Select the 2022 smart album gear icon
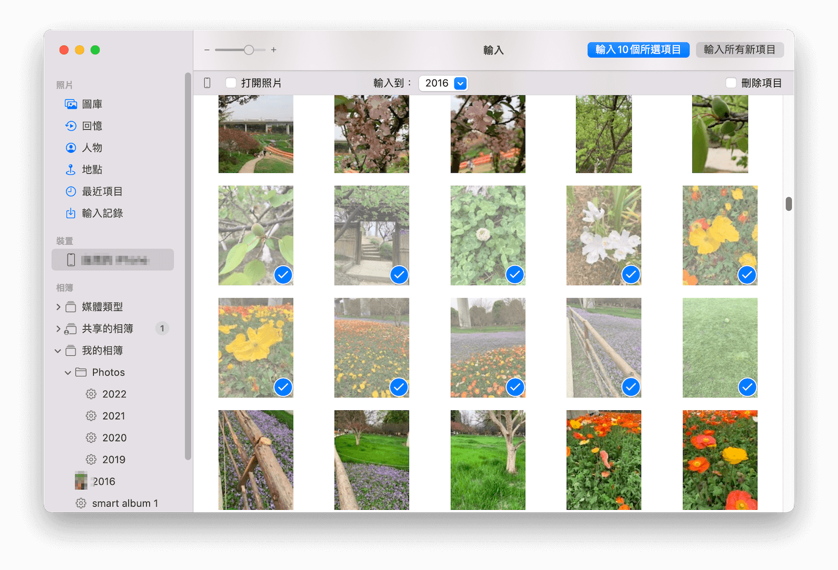This screenshot has height=570, width=838. point(91,394)
